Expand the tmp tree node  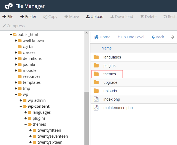[x=16, y=88]
